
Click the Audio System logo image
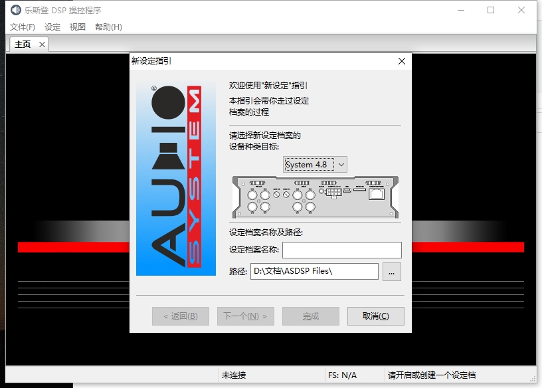pyautogui.click(x=176, y=179)
